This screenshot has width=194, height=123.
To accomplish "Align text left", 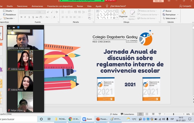I will point(63,17).
